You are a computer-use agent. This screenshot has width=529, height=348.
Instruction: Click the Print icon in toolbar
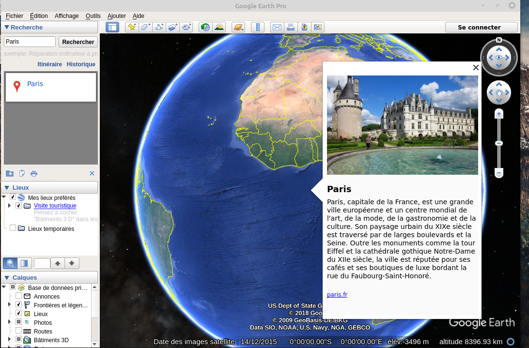coord(291,28)
